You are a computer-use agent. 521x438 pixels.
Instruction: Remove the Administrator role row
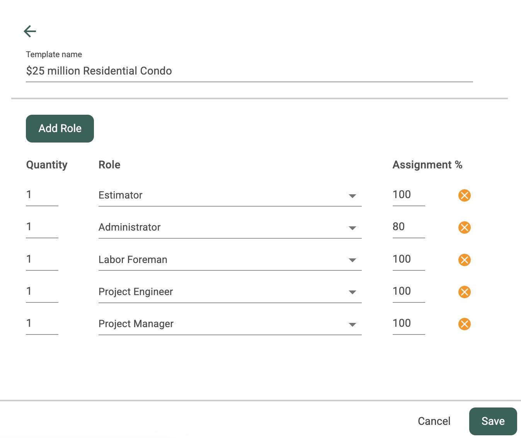tap(464, 227)
